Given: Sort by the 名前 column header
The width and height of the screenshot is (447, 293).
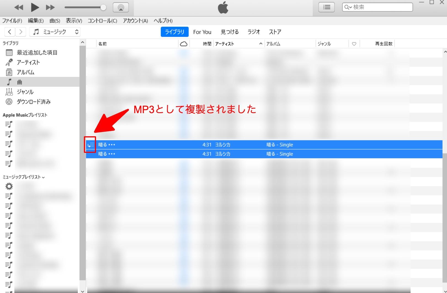Looking at the screenshot, I should tap(137, 44).
